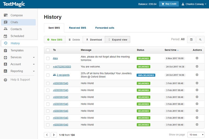The height and width of the screenshot is (139, 209).
Task: Open the +447520633003 number link
Action: tap(62, 67)
